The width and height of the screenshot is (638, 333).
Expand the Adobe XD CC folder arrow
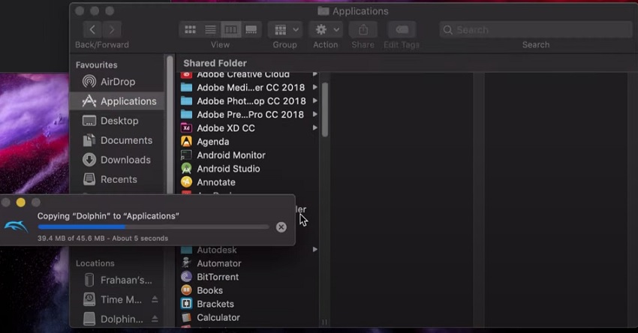coord(314,128)
